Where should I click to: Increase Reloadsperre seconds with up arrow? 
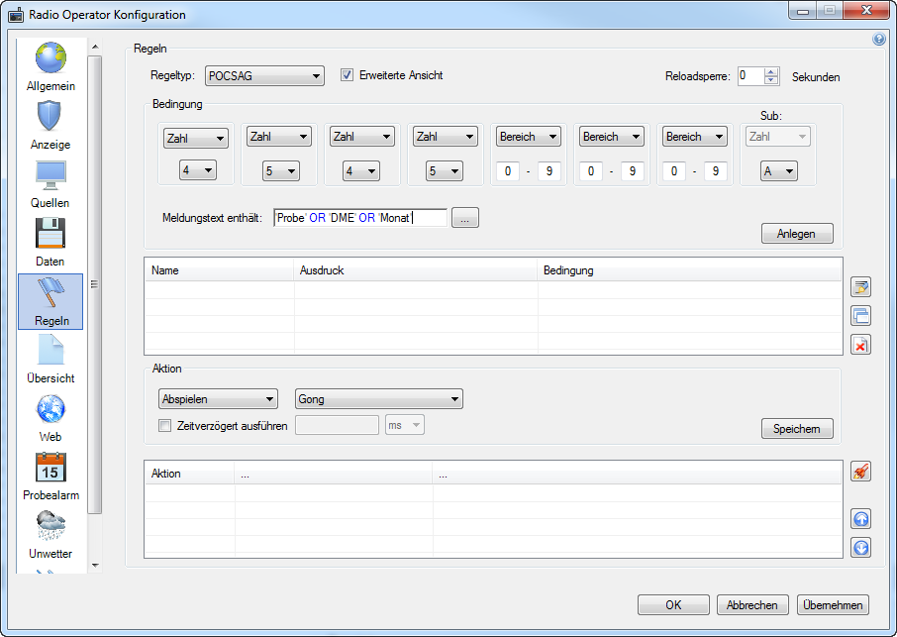(x=771, y=71)
